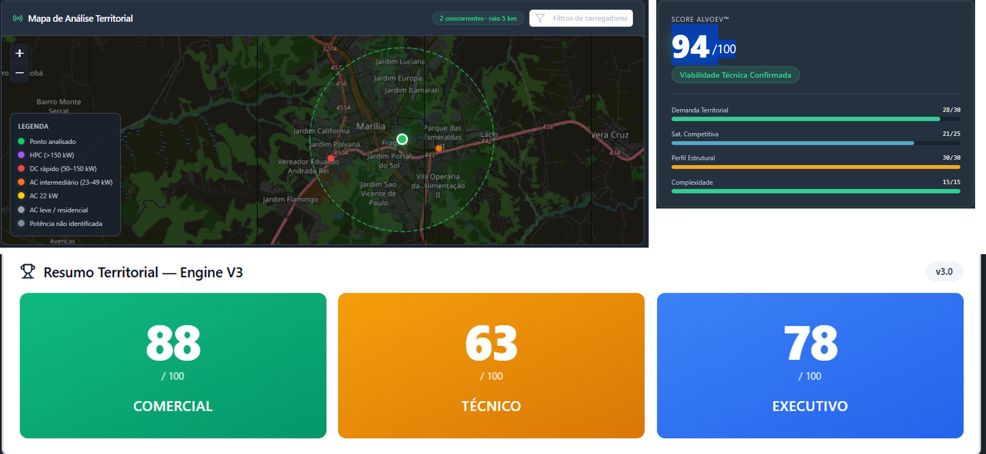986x454 pixels.
Task: Click the Vera Cruz label on map
Action: [x=610, y=135]
